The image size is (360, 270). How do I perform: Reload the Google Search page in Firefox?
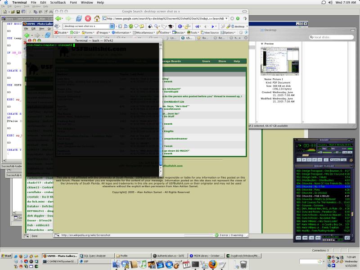pyautogui.click(x=79, y=18)
